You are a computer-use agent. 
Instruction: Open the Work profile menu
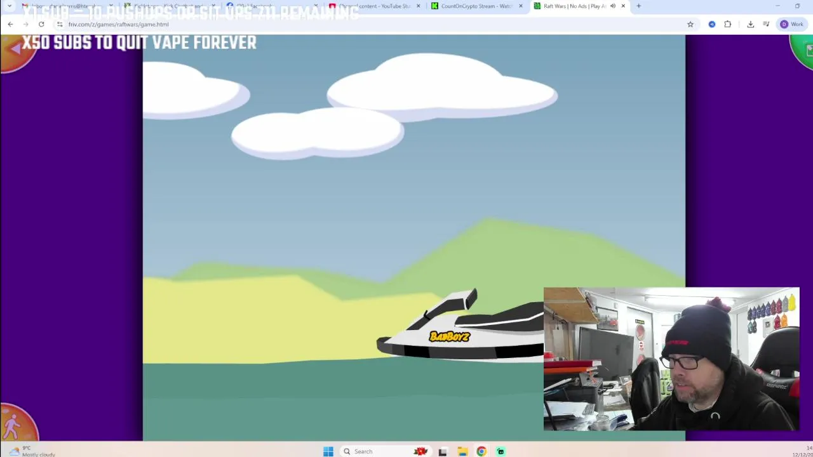coord(791,24)
